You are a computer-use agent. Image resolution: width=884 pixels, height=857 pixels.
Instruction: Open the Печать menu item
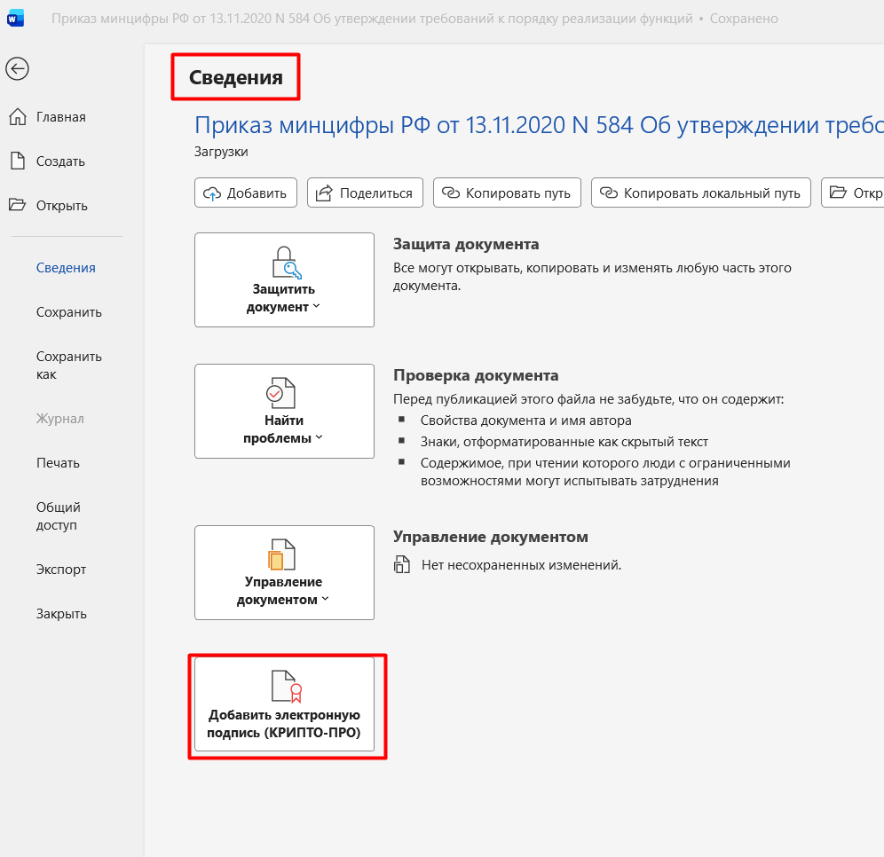pos(58,463)
